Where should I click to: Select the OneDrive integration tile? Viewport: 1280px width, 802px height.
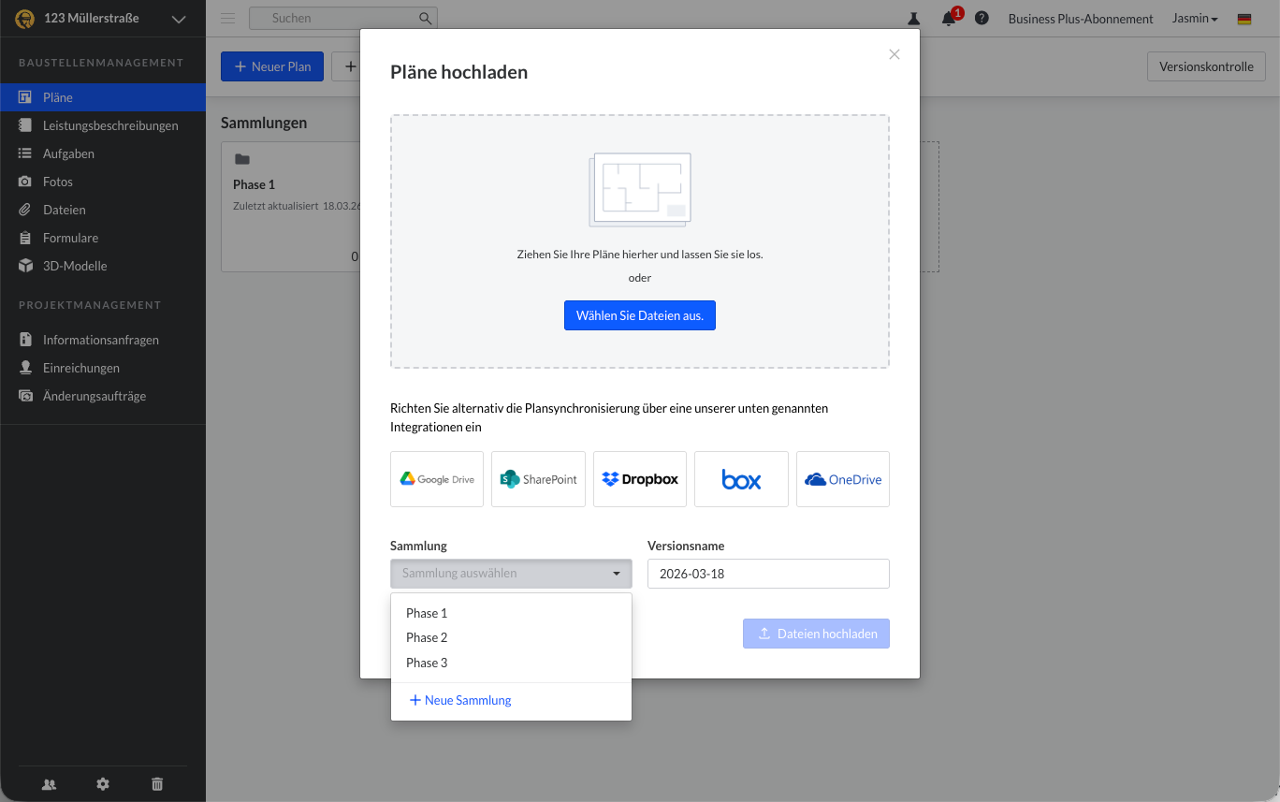pos(842,479)
